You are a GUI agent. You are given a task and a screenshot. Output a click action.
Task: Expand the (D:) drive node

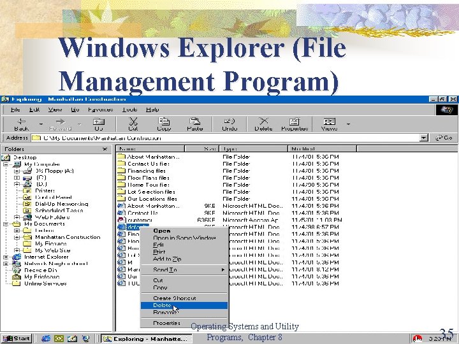pyautogui.click(x=17, y=184)
